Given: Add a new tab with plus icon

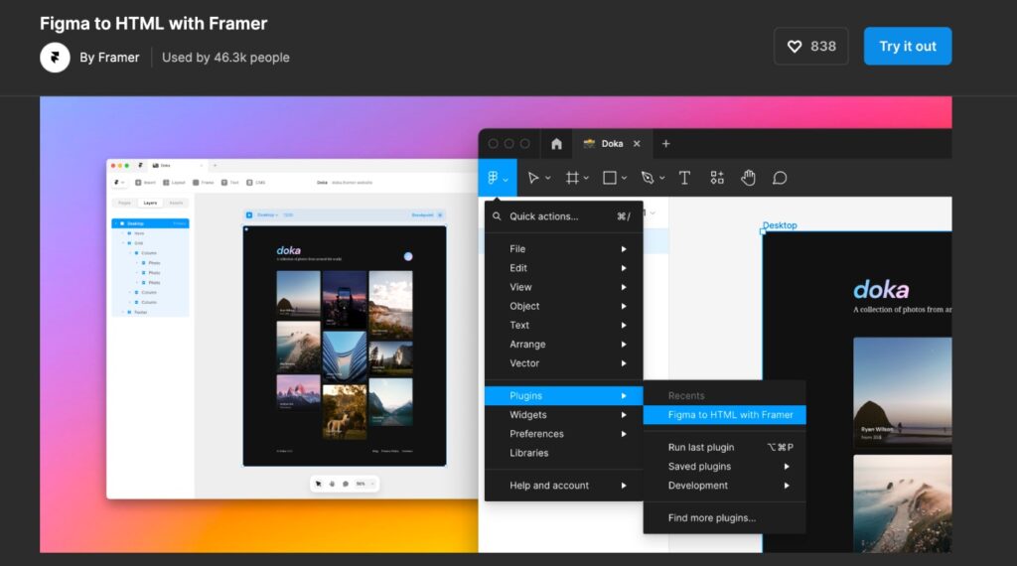Looking at the screenshot, I should point(666,144).
